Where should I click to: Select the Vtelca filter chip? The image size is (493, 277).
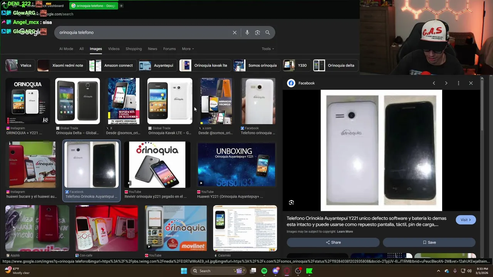point(19,65)
